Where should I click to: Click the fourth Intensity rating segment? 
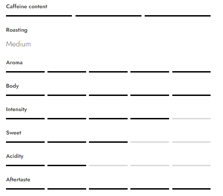[150, 118]
